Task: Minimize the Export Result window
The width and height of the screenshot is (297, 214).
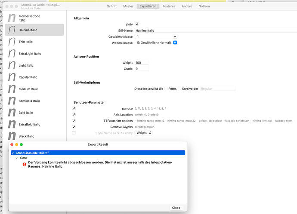Action: coord(16,144)
